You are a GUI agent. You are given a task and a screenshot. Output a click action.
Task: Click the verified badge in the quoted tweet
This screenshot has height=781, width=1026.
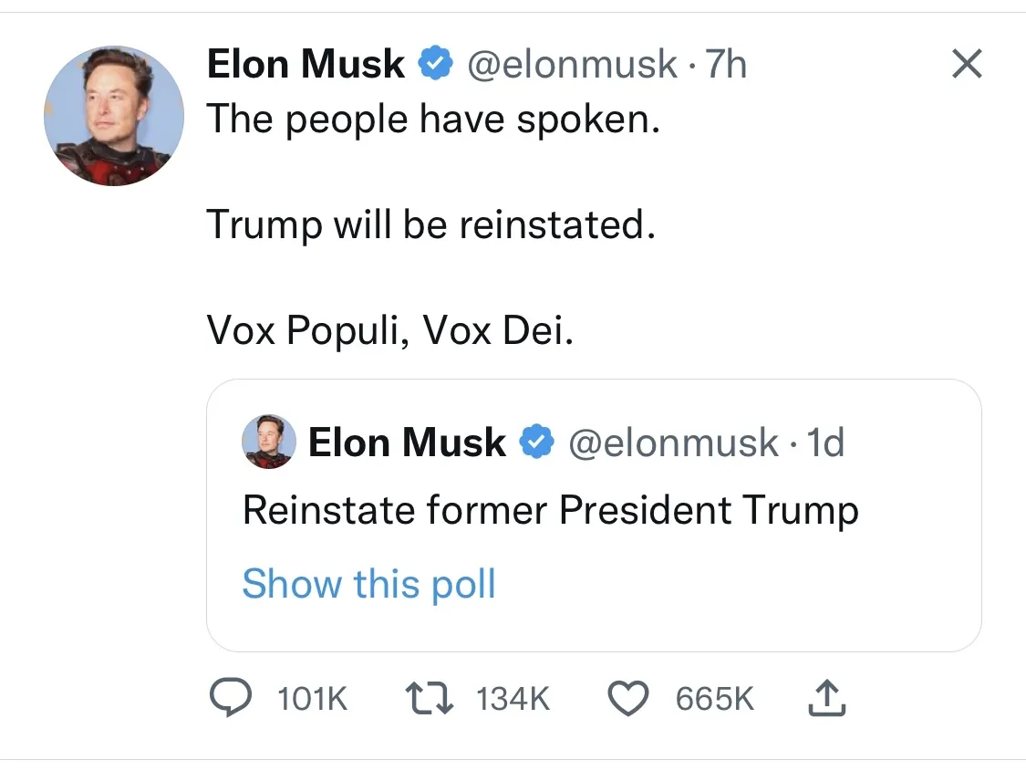[538, 442]
